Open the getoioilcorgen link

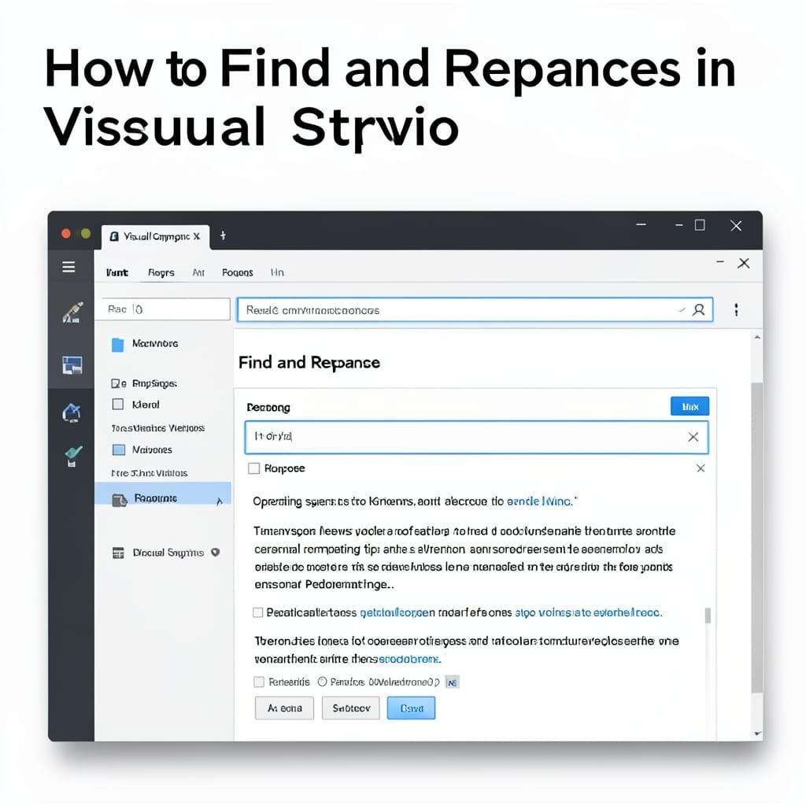397,612
